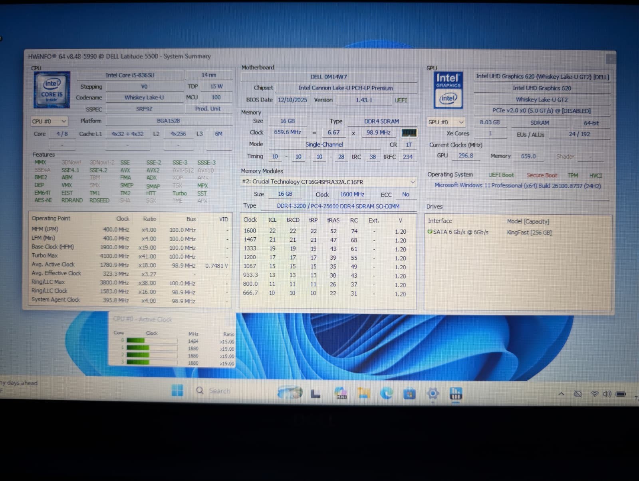The image size is (639, 481).
Task: Select the System Agent Clock row
Action: click(130, 300)
